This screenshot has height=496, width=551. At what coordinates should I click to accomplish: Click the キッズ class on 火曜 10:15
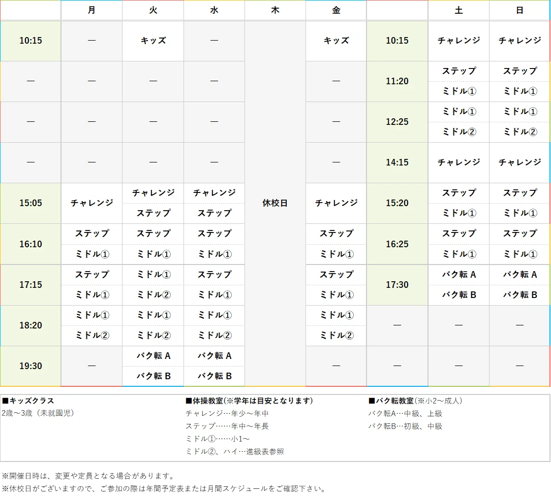pos(152,41)
